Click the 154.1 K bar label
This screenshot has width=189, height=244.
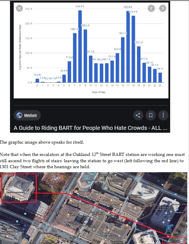[x=123, y=33]
